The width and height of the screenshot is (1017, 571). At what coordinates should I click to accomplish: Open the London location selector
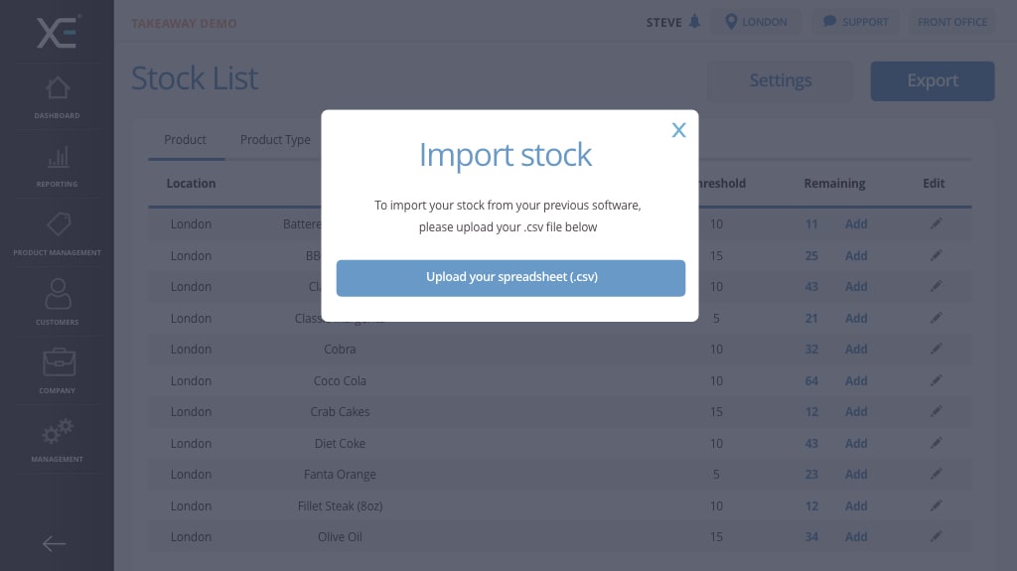click(756, 22)
